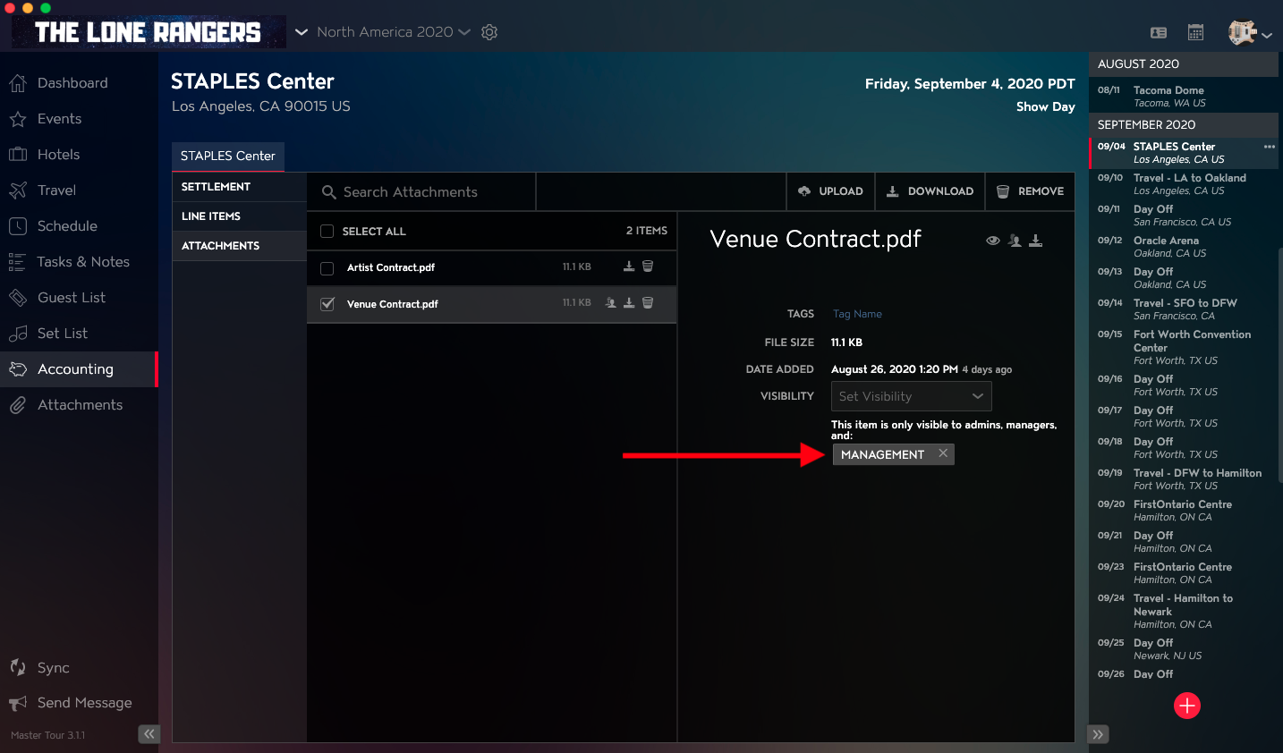Click Venue Contract.pdf row visibility-group icon
This screenshot has height=753, width=1283.
tap(610, 303)
